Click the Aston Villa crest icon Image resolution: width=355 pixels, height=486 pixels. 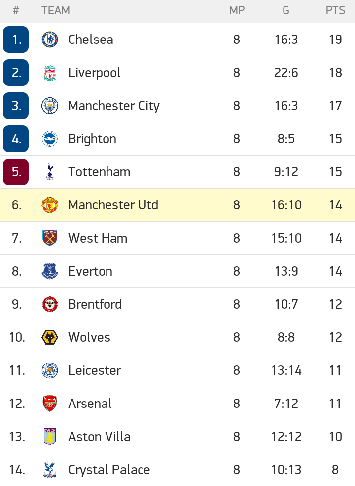(x=50, y=437)
